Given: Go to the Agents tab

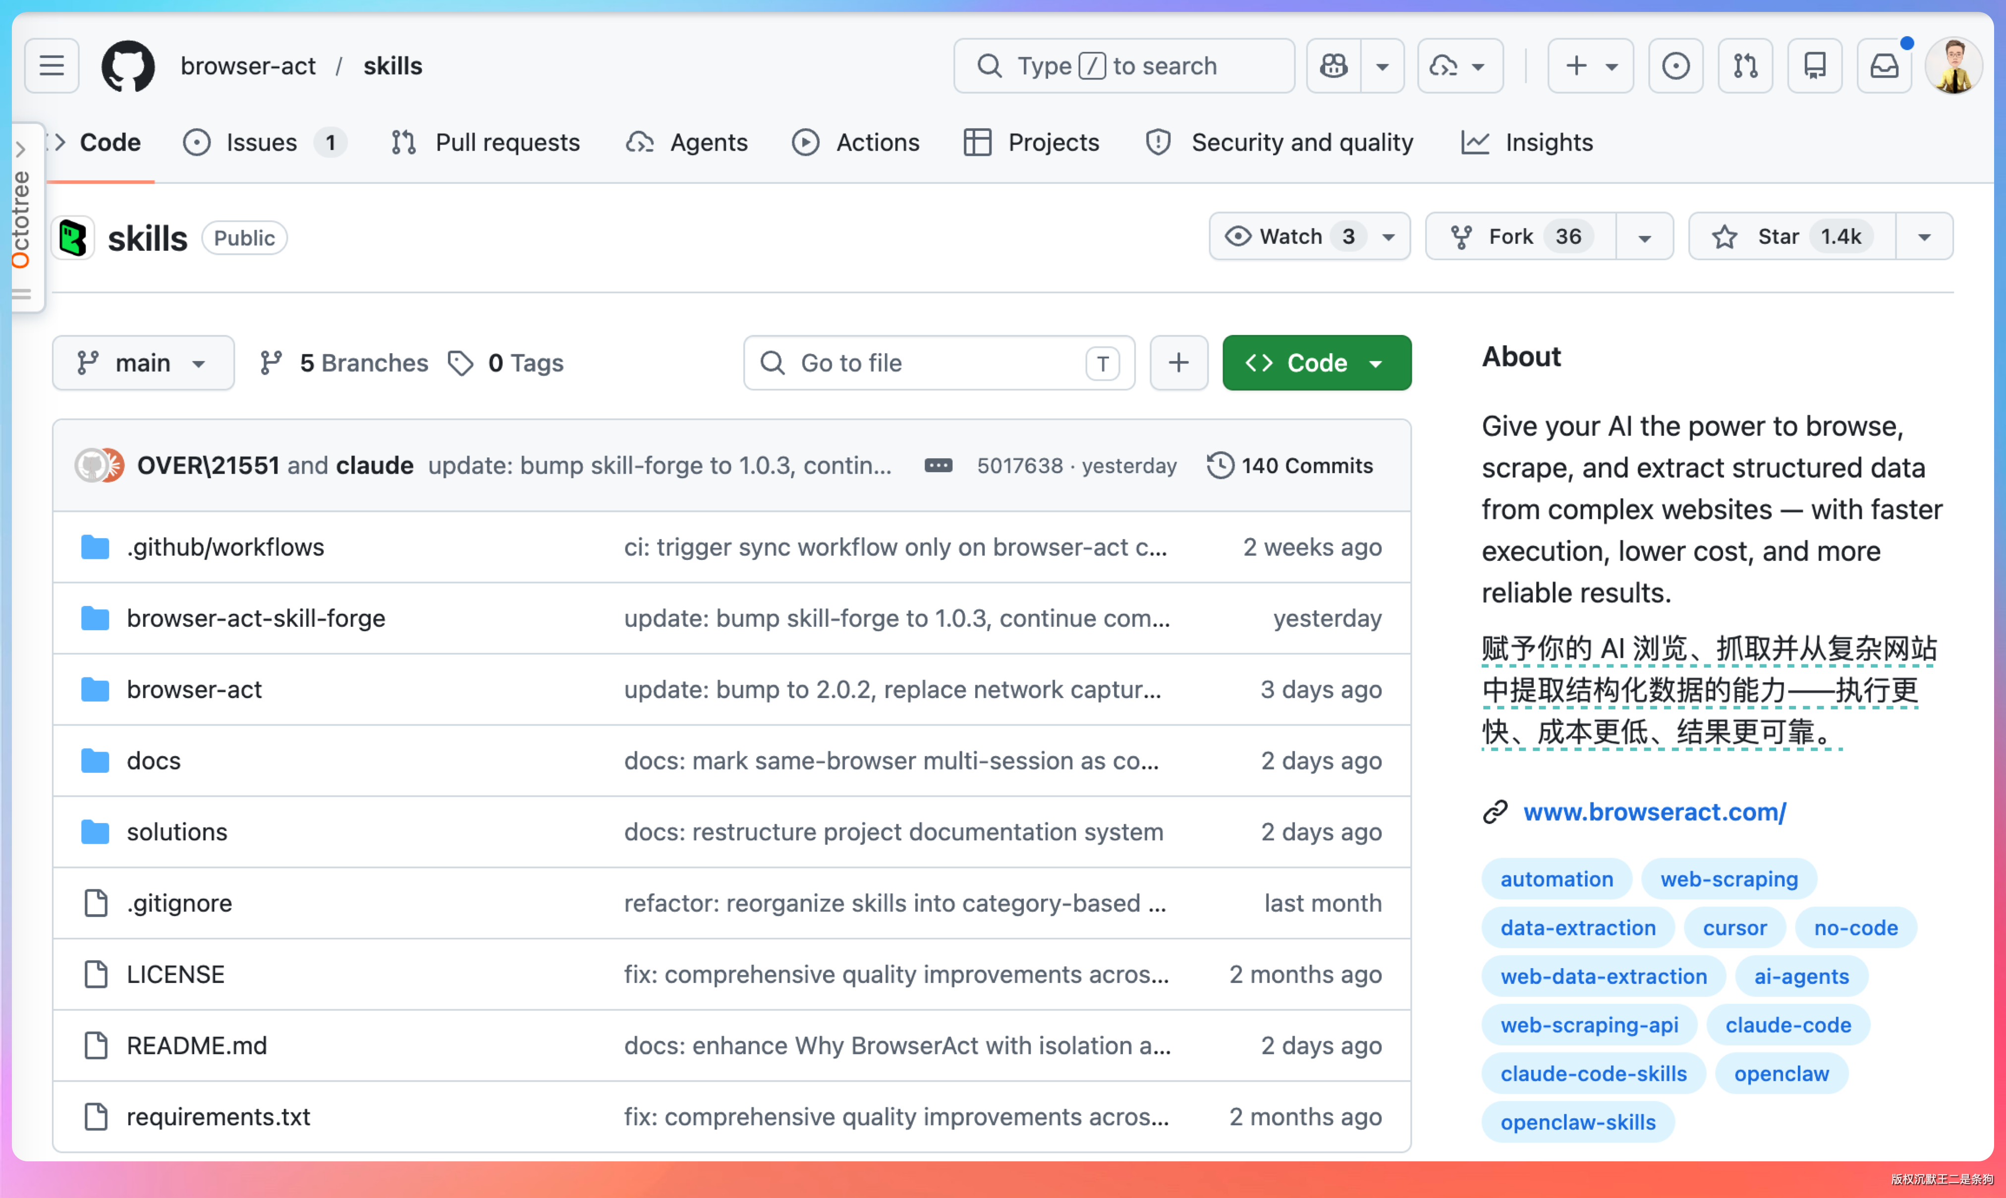Looking at the screenshot, I should tap(687, 143).
